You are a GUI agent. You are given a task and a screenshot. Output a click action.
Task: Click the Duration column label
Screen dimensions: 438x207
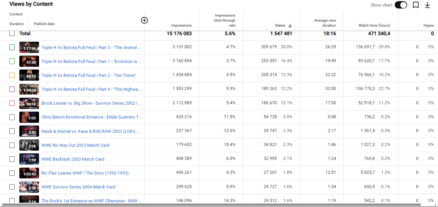(17, 24)
